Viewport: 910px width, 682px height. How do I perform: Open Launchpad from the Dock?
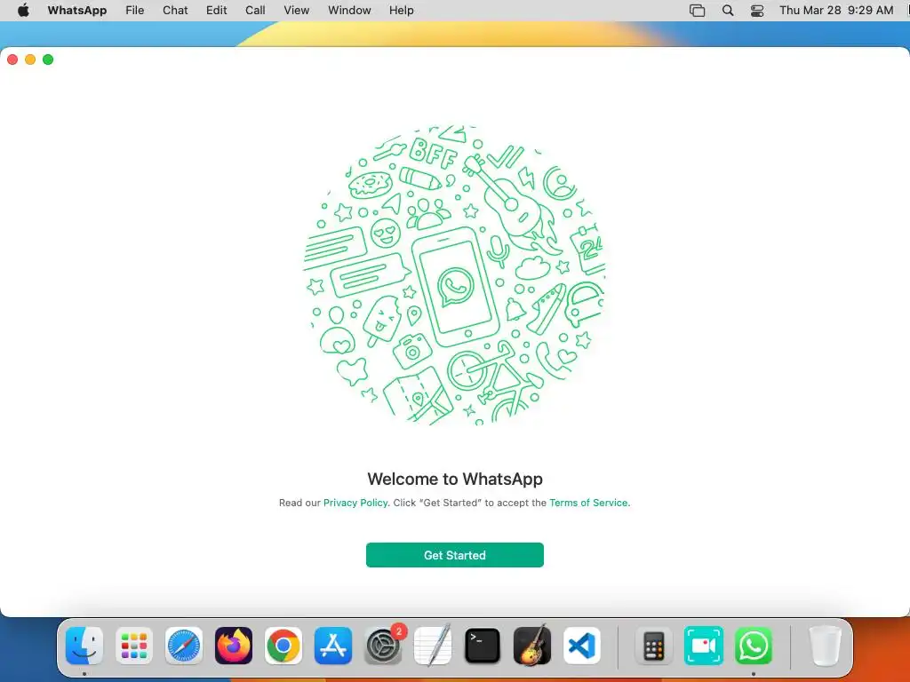(134, 646)
